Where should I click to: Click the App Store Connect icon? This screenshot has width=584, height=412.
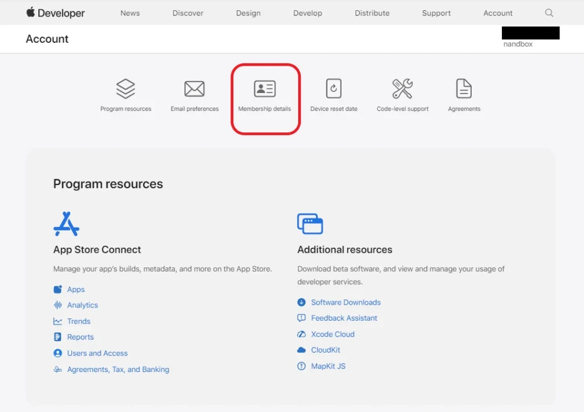coord(67,224)
